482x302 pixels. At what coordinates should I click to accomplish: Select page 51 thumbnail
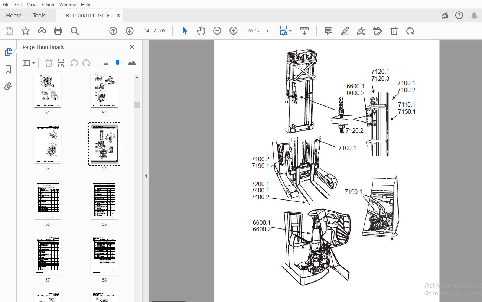tap(48, 91)
